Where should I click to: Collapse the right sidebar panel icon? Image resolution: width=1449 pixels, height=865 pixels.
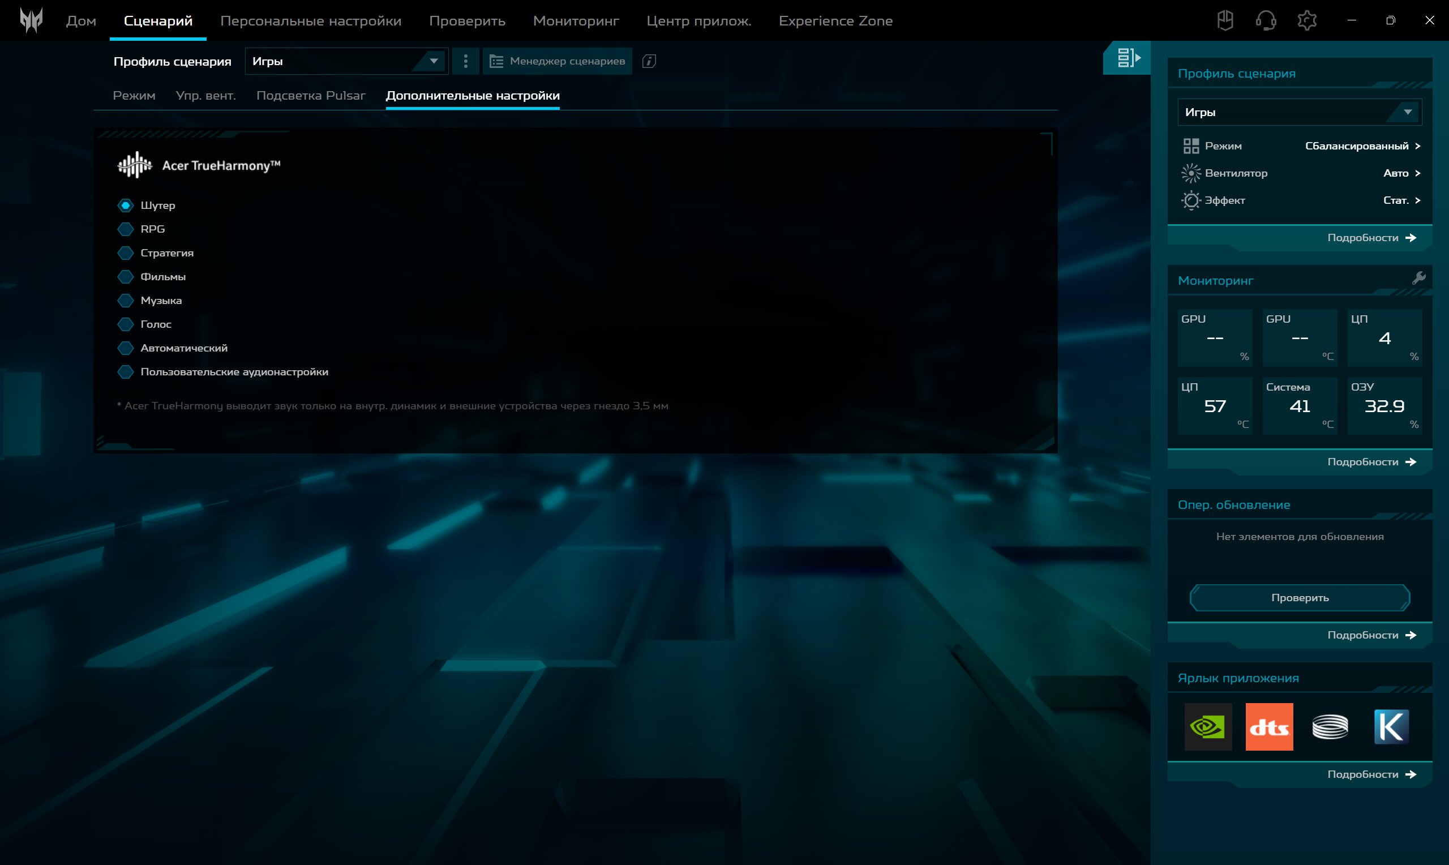click(1128, 58)
